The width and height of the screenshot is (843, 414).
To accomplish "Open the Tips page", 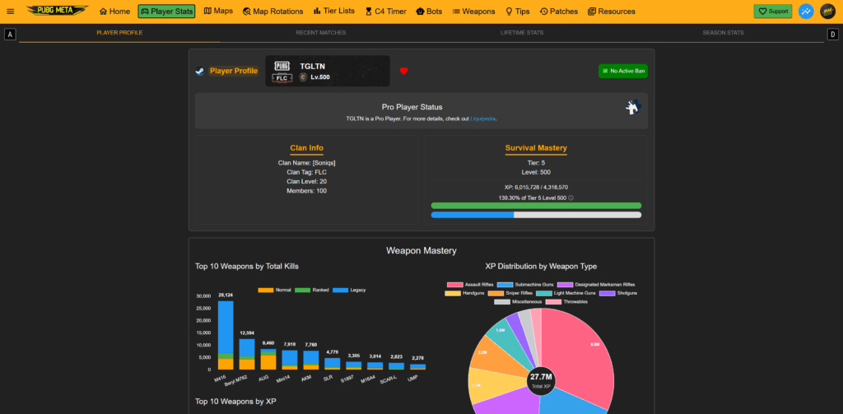I will pyautogui.click(x=517, y=12).
